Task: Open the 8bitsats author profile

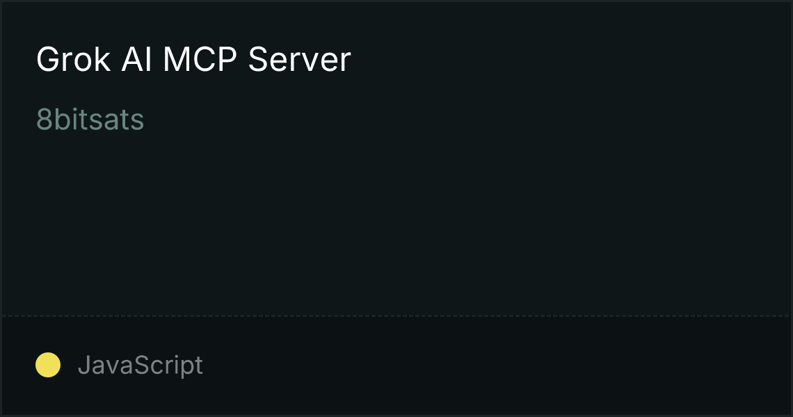Action: (90, 120)
